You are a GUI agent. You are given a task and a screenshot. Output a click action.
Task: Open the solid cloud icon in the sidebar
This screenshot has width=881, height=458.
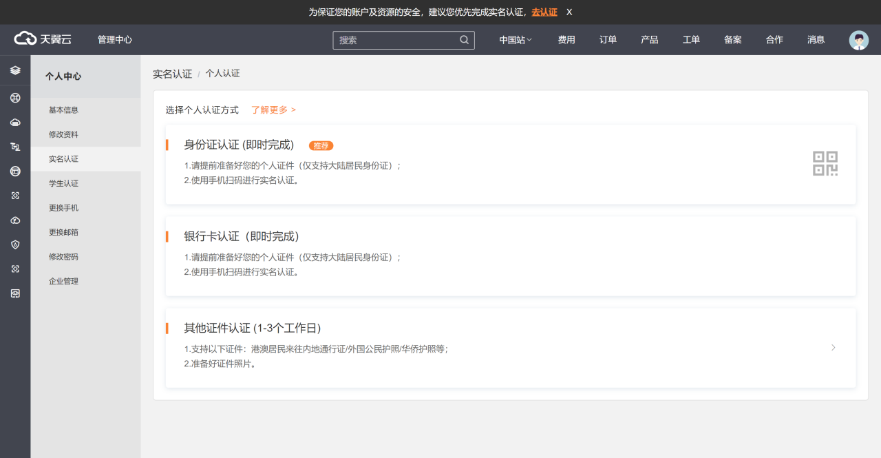pos(15,122)
